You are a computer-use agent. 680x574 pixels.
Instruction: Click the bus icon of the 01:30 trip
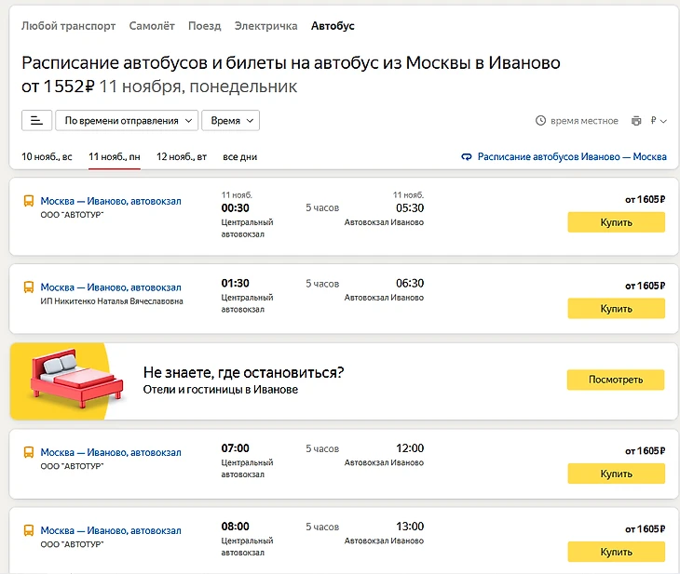coord(29,287)
